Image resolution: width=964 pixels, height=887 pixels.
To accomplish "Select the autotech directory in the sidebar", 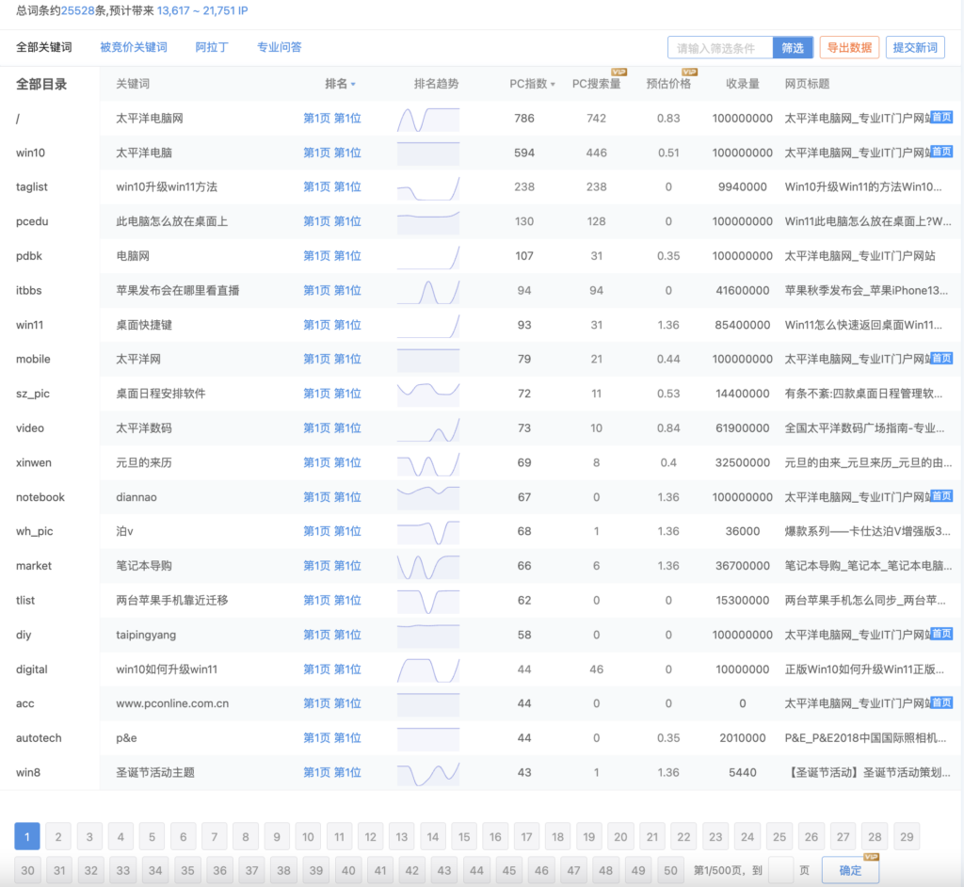I will click(39, 738).
